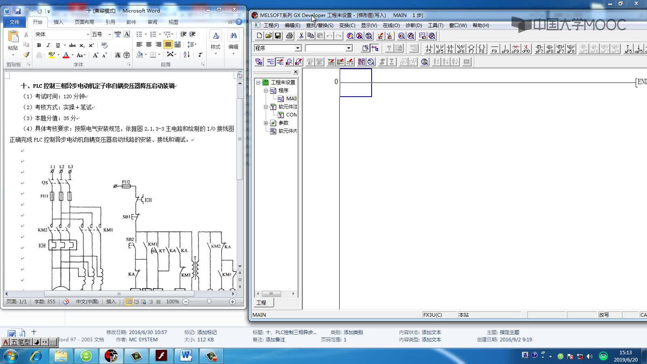Toggle center alignment in Word

[x=149, y=44]
